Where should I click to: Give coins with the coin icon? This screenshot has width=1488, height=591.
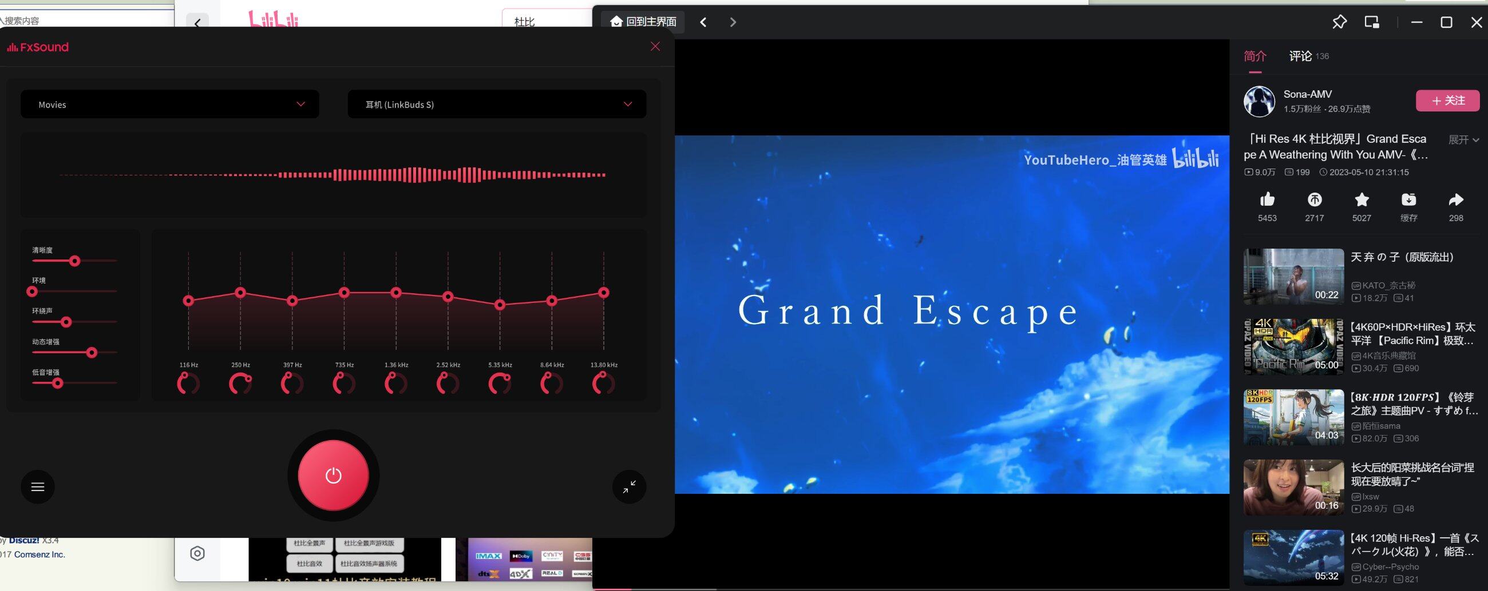coord(1314,199)
